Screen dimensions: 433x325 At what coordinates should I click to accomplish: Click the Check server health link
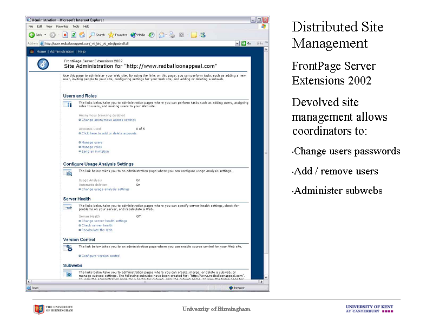point(97,225)
